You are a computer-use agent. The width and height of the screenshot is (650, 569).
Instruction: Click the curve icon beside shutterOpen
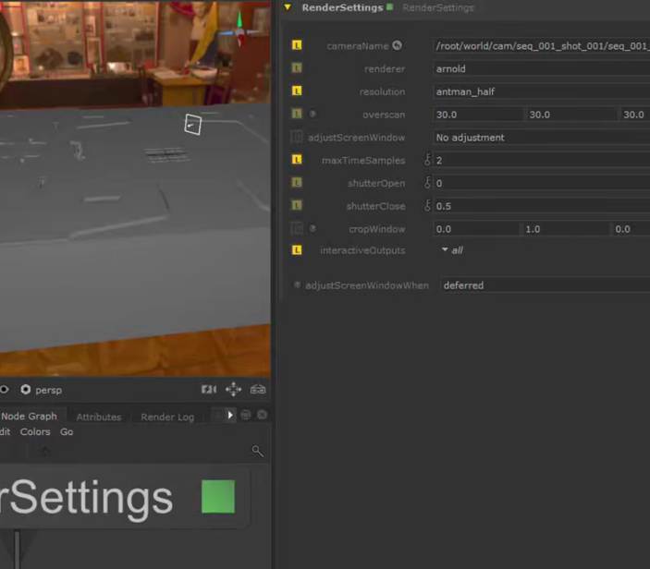coord(428,184)
